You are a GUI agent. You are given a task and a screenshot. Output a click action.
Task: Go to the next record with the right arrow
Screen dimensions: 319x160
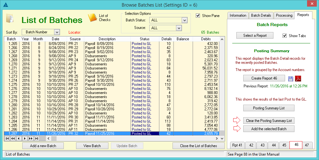pos(25,138)
